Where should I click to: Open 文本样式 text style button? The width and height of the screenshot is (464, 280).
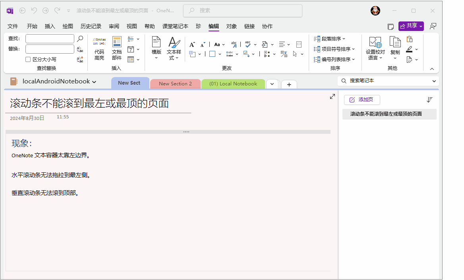coord(174,48)
